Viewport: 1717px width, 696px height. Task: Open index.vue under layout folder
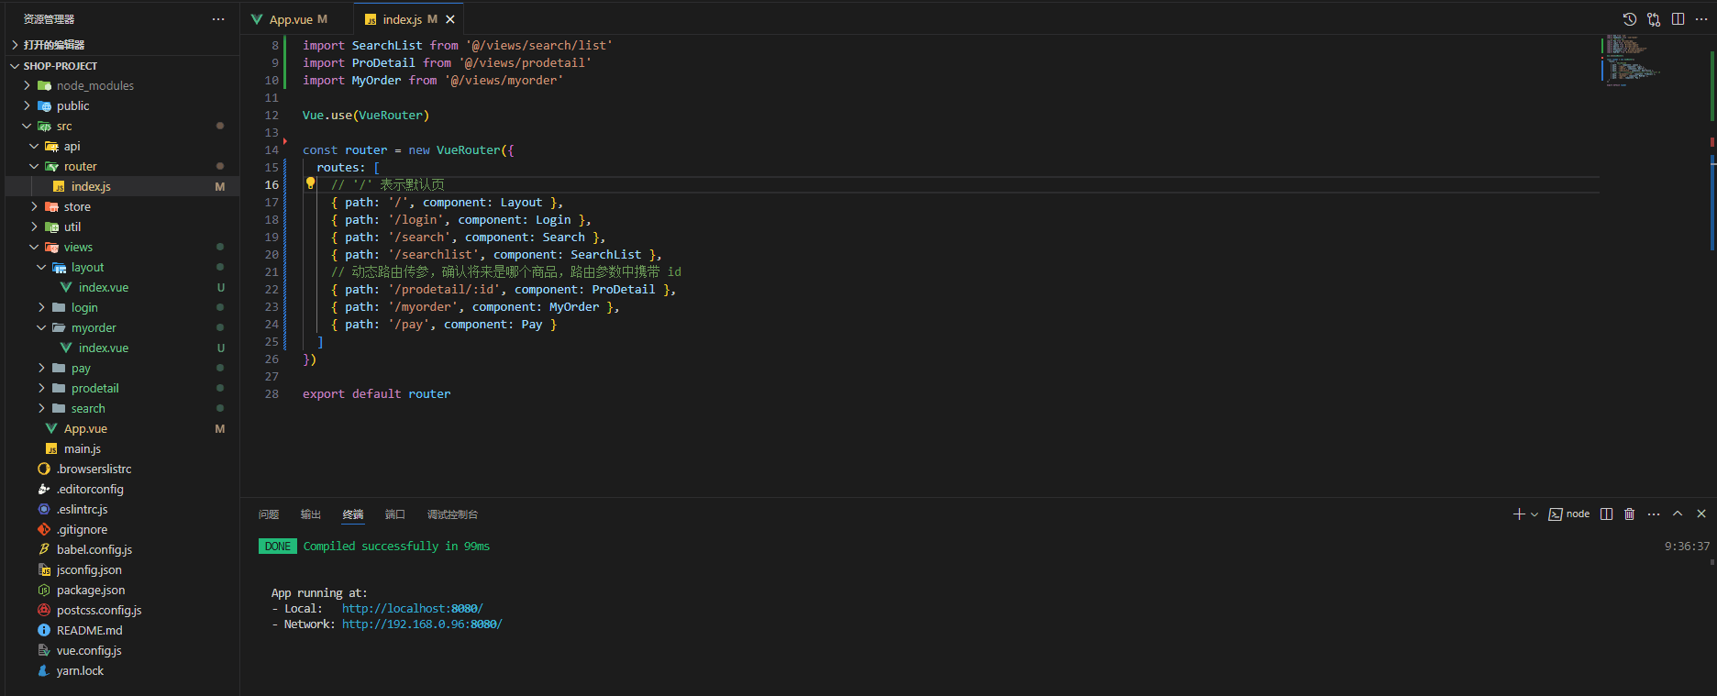click(121, 287)
